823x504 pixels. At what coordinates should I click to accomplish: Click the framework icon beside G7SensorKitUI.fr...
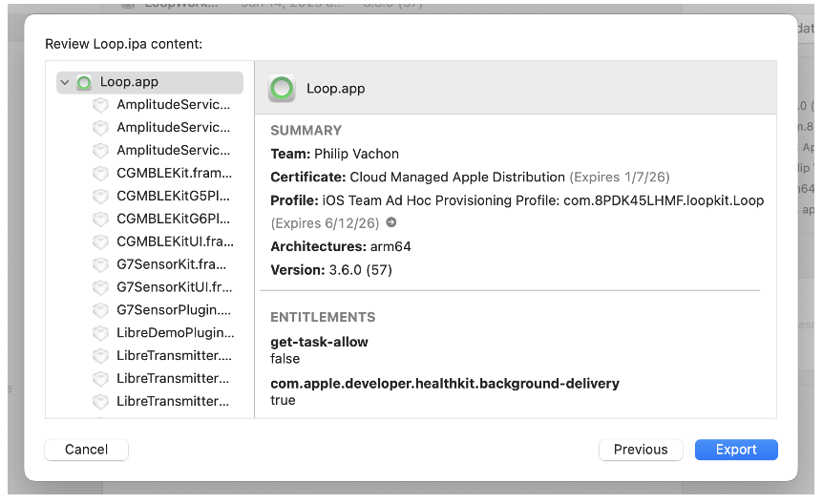pos(100,287)
